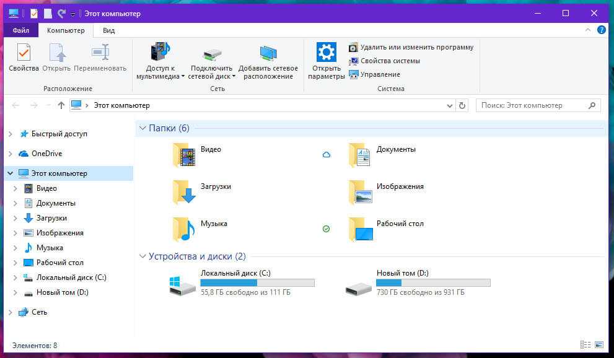Click Удалить или изменить программу
Image resolution: width=614 pixels, height=358 pixels.
[x=416, y=47]
